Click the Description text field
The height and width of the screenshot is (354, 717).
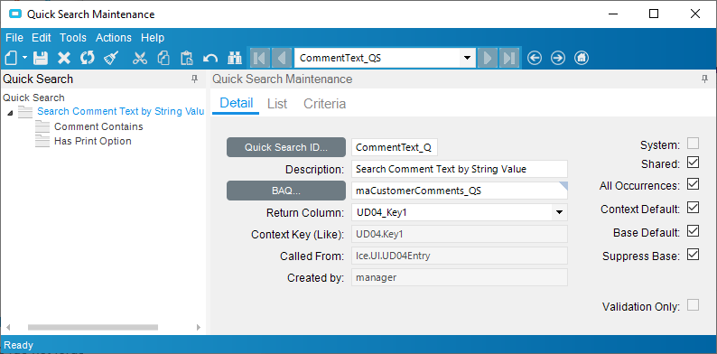point(460,169)
